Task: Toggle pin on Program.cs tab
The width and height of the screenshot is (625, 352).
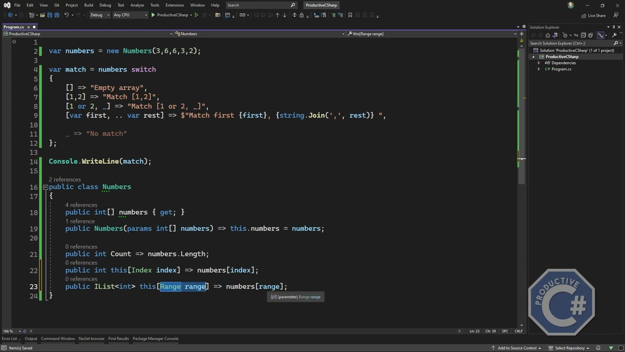Action: point(28,27)
